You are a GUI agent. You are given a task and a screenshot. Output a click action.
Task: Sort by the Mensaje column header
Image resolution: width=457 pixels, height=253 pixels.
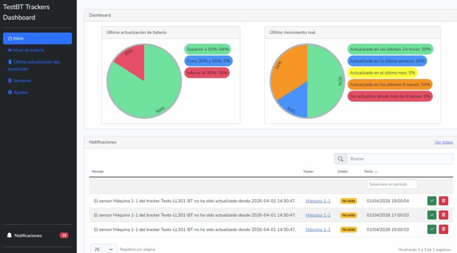[97, 171]
